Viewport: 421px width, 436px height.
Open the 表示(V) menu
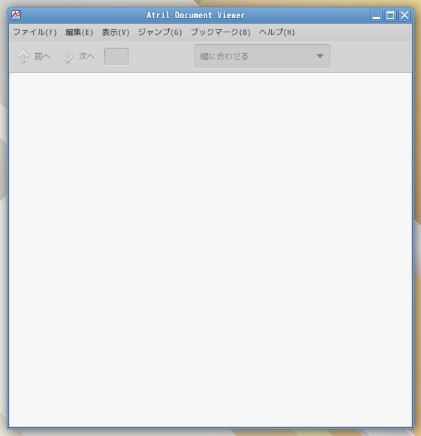[x=116, y=32]
